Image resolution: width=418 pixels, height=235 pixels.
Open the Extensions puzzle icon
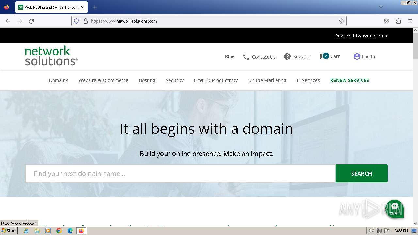[x=398, y=21]
